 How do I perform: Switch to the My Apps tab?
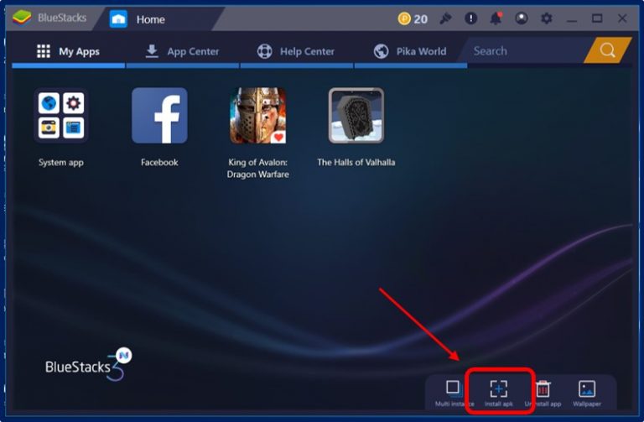pyautogui.click(x=68, y=51)
